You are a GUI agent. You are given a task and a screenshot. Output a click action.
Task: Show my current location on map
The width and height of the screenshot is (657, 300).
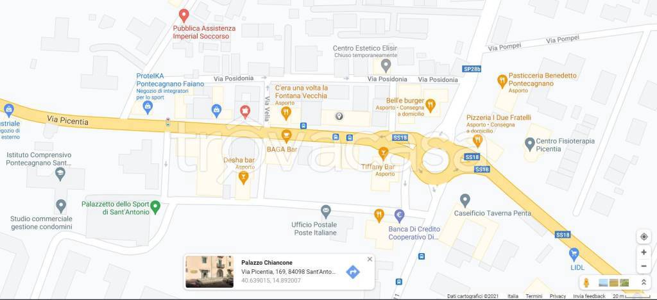(644, 237)
